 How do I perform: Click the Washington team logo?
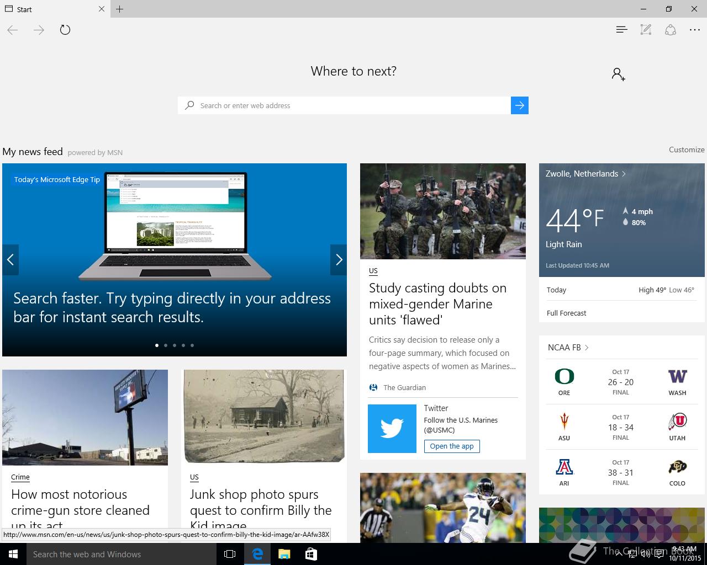677,377
